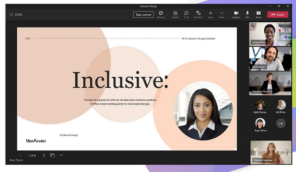296x172 pixels.
Task: Close the meeting window
Action: 288,6
